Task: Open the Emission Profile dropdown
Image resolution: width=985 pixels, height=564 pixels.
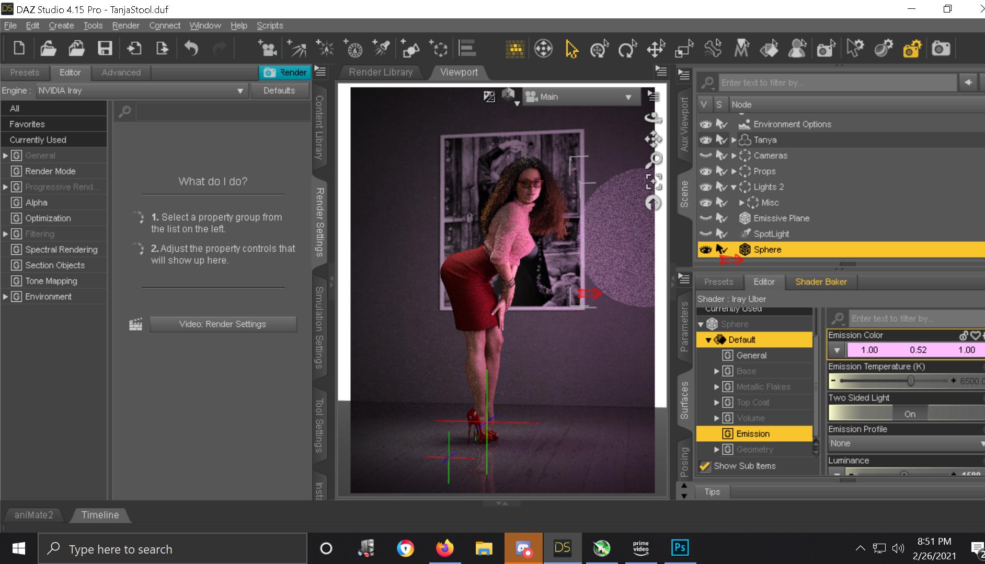Action: [906, 443]
